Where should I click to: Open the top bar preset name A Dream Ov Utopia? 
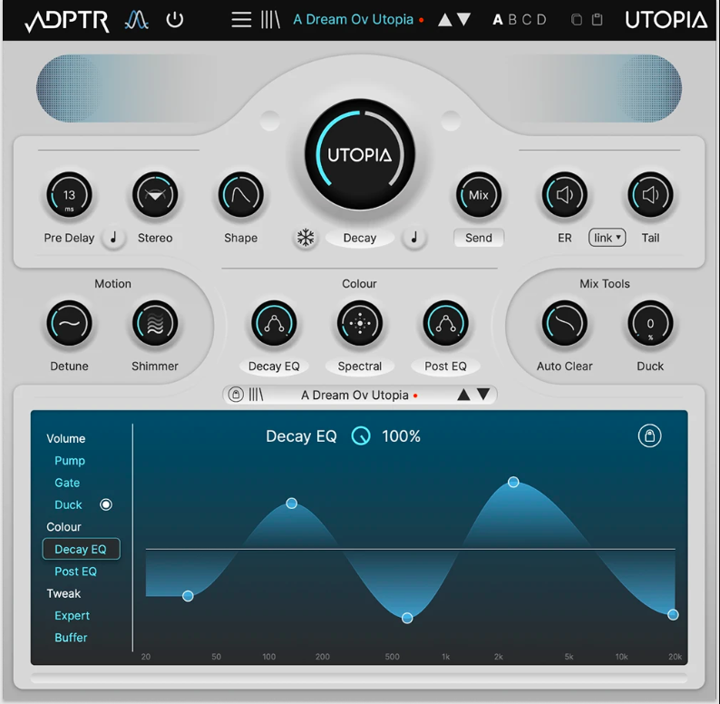[x=353, y=20]
